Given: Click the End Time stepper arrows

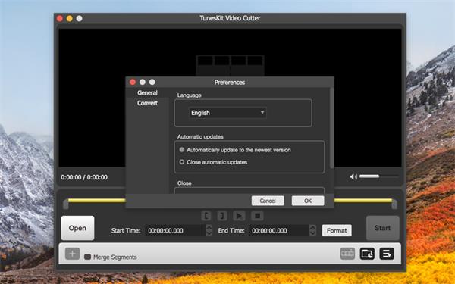Looking at the screenshot, I should pos(312,231).
